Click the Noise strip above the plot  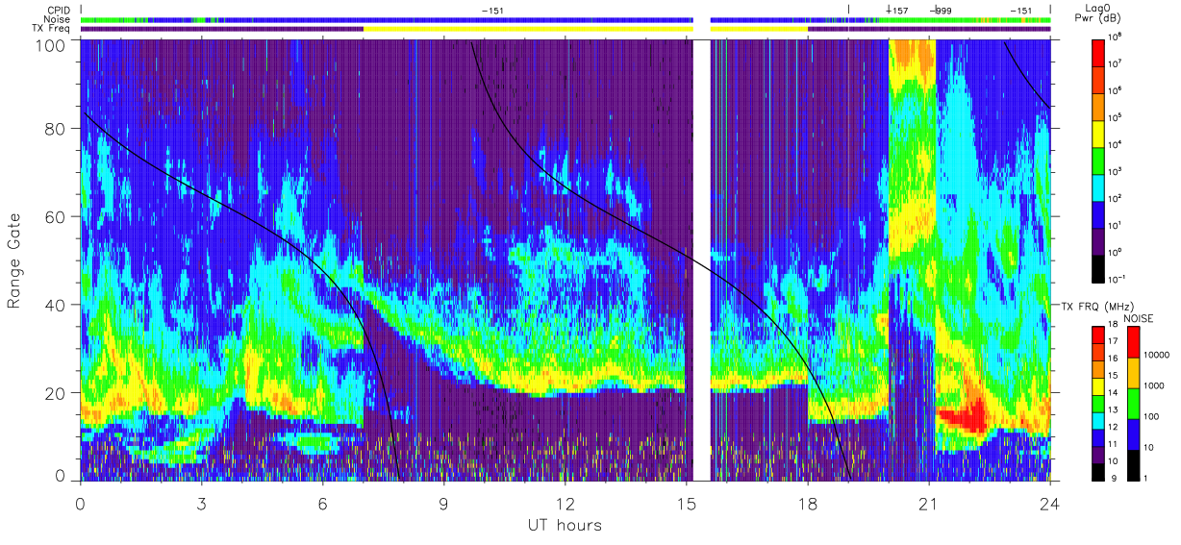[x=565, y=19]
